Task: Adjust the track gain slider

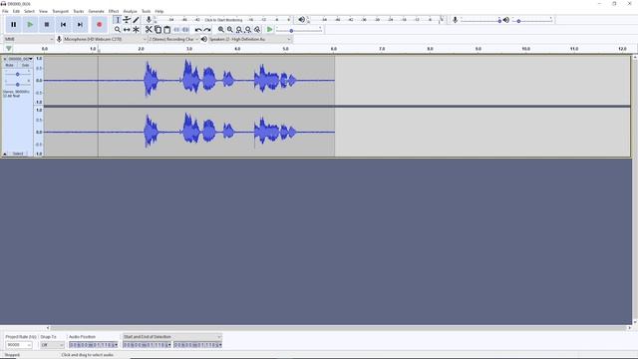Action: 17,74
